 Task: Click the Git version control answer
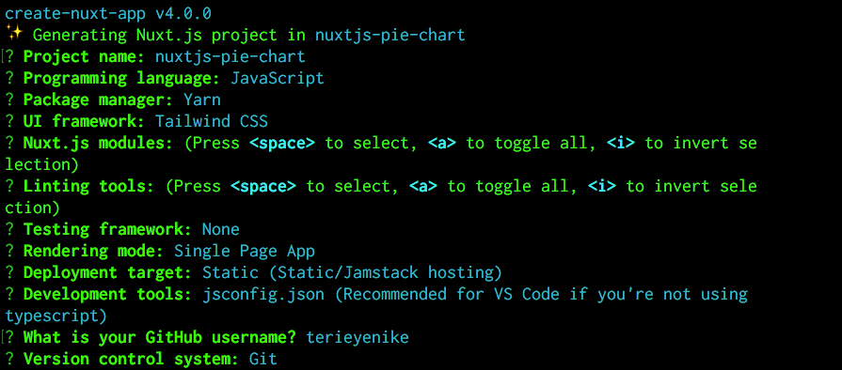point(263,359)
